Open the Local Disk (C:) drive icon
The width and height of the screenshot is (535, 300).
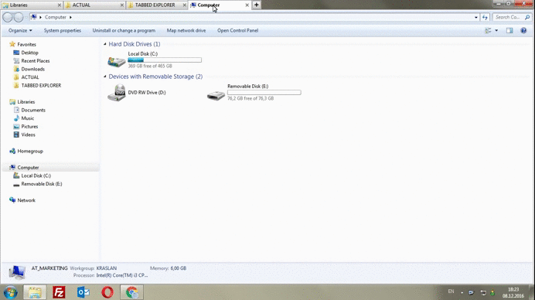click(x=117, y=61)
